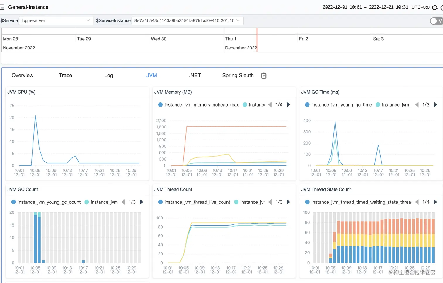Toggle instance_jvm_young_gc_count legend series

[x=46, y=202]
